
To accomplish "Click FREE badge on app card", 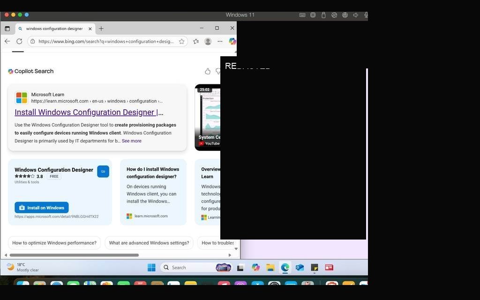I will click(54, 176).
